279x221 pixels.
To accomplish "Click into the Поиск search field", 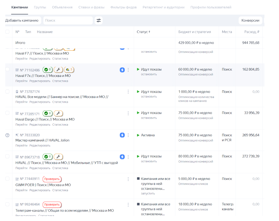I will pyautogui.click(x=68, y=21).
